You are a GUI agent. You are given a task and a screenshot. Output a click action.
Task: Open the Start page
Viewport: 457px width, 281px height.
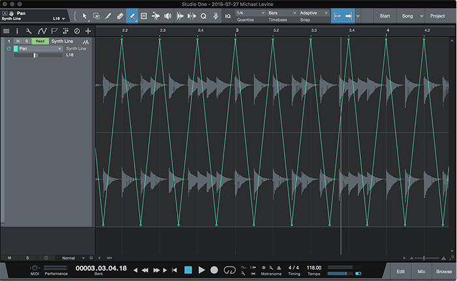click(385, 16)
